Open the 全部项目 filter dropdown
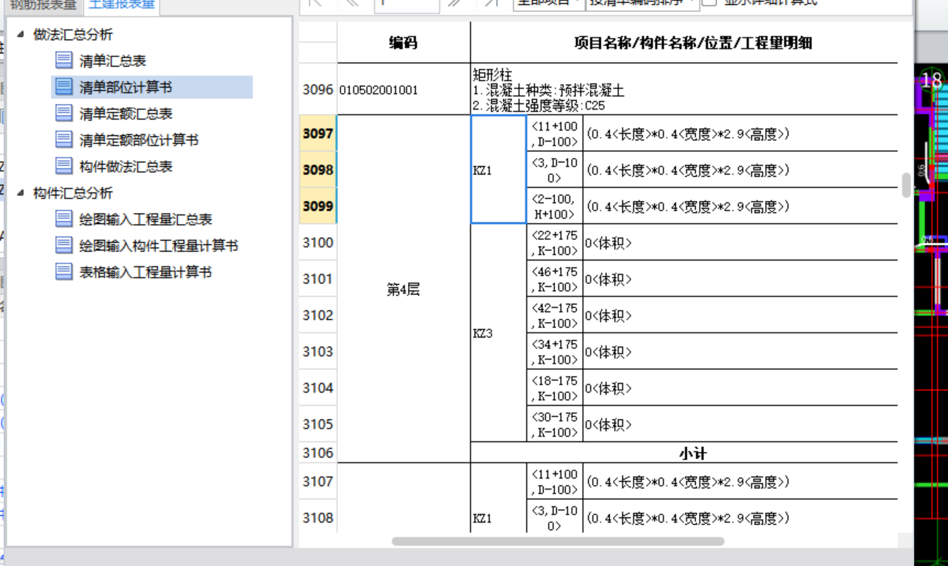The image size is (948, 566). (548, 4)
